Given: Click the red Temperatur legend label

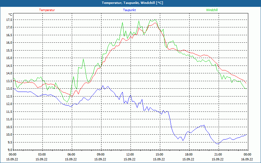Looking at the screenshot, I should (x=47, y=10).
